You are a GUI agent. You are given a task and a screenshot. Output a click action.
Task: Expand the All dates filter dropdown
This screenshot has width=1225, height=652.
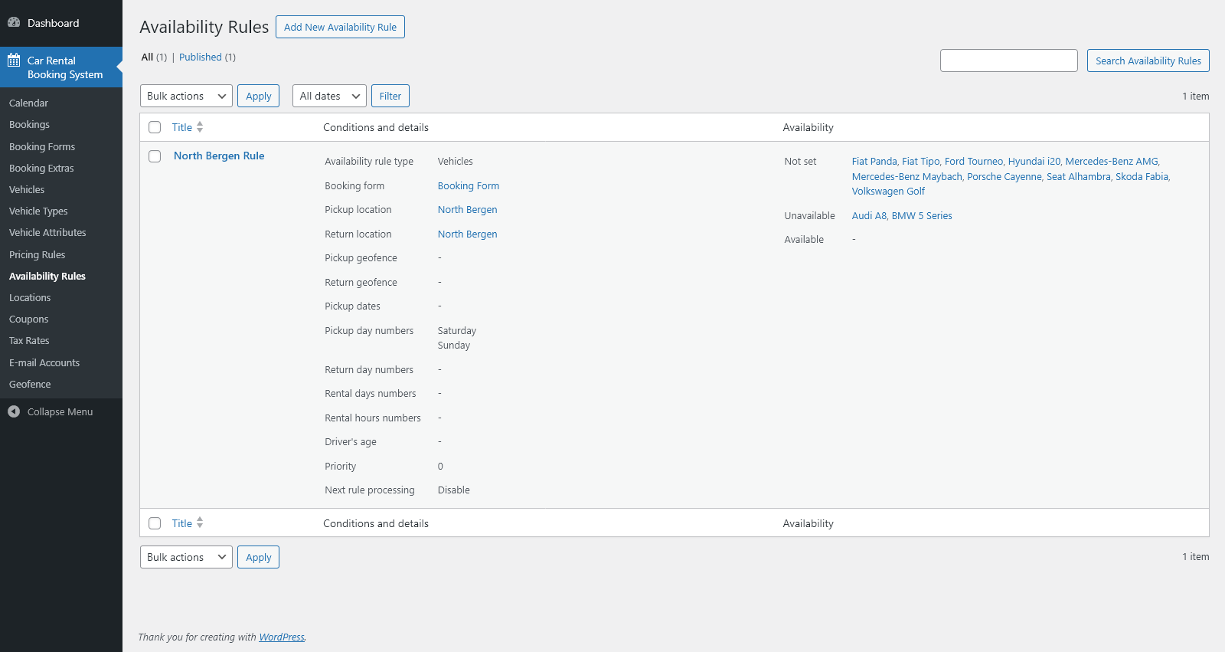pyautogui.click(x=329, y=97)
